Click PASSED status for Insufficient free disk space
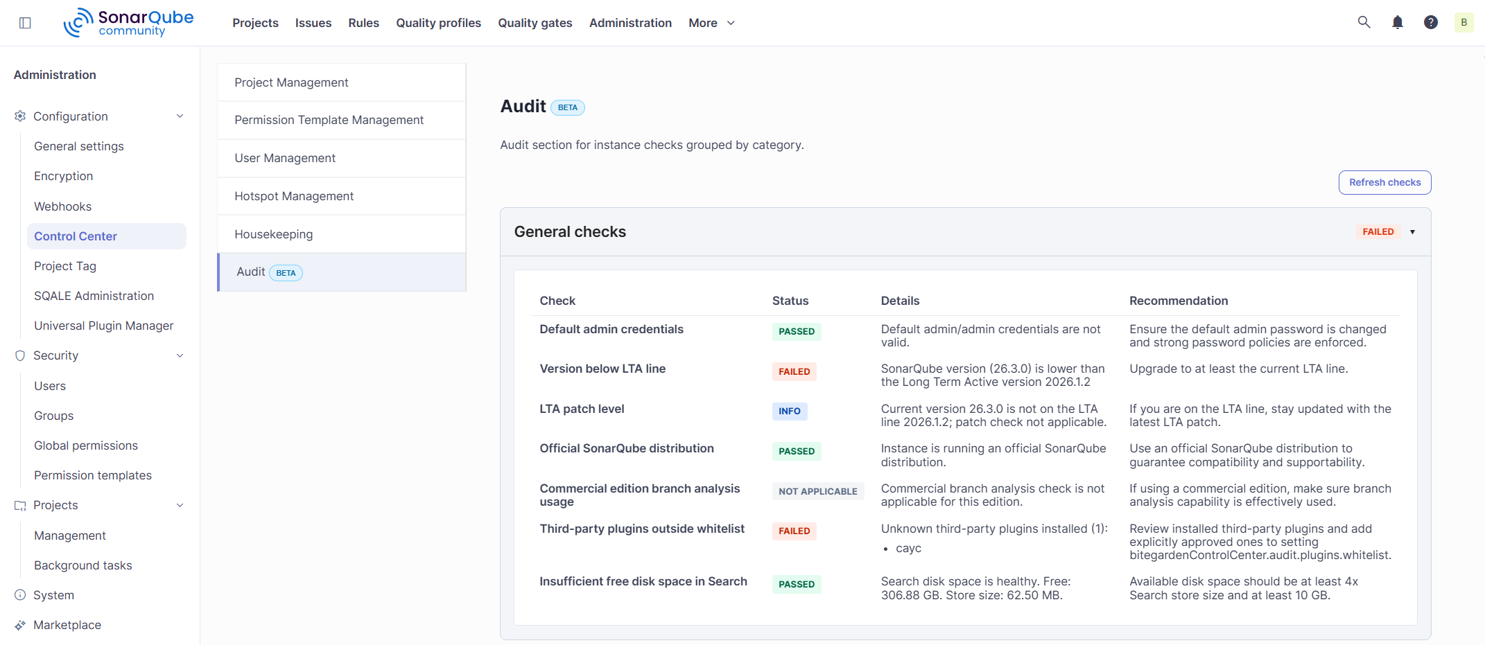This screenshot has height=645, width=1485. tap(797, 585)
